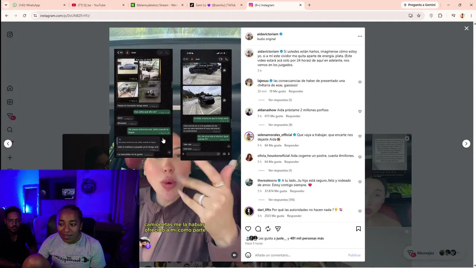
Task: Save the post with the bookmark icon
Action: click(358, 229)
